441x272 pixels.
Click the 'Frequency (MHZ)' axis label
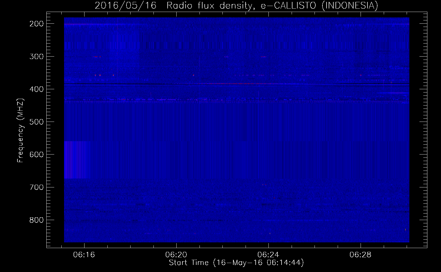click(20, 130)
